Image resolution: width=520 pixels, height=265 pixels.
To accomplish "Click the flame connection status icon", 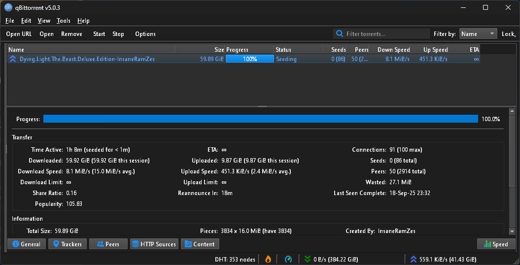I will click(268, 260).
